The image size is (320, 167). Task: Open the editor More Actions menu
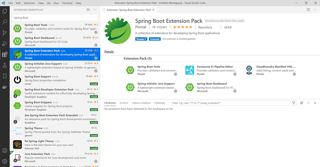point(315,9)
